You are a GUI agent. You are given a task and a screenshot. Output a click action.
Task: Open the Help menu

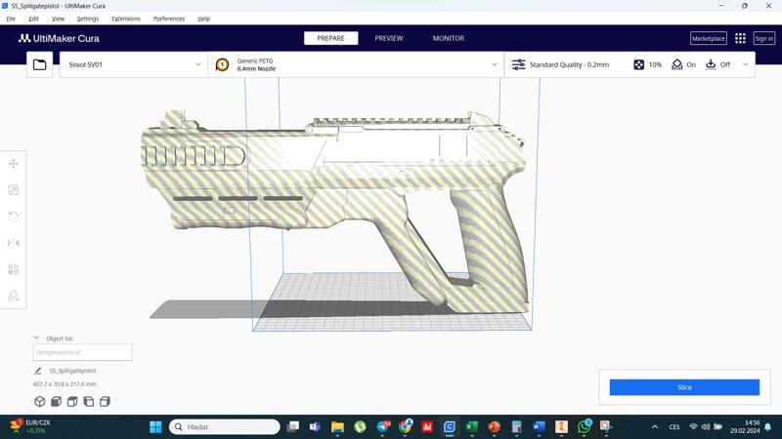click(x=203, y=19)
